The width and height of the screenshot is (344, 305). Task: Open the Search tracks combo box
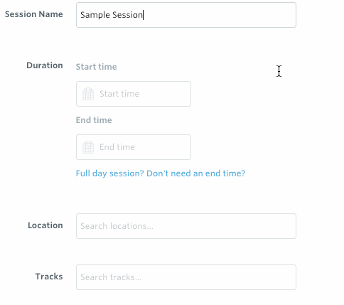click(x=186, y=277)
